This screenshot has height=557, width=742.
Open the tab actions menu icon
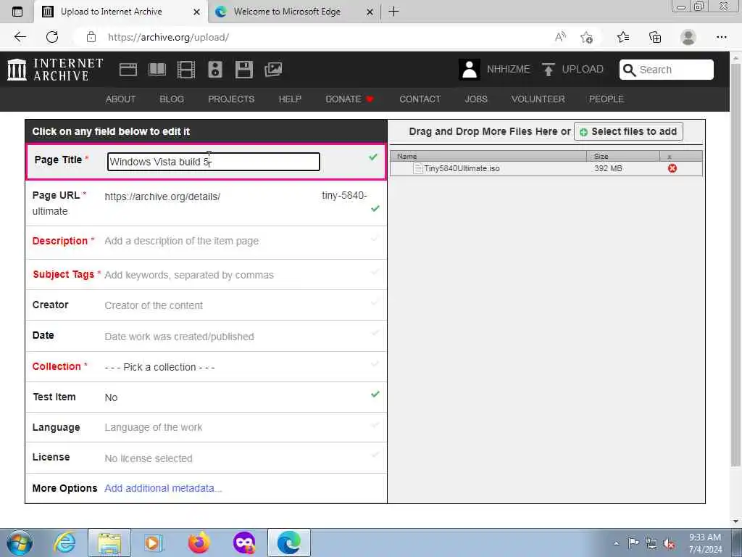(17, 12)
